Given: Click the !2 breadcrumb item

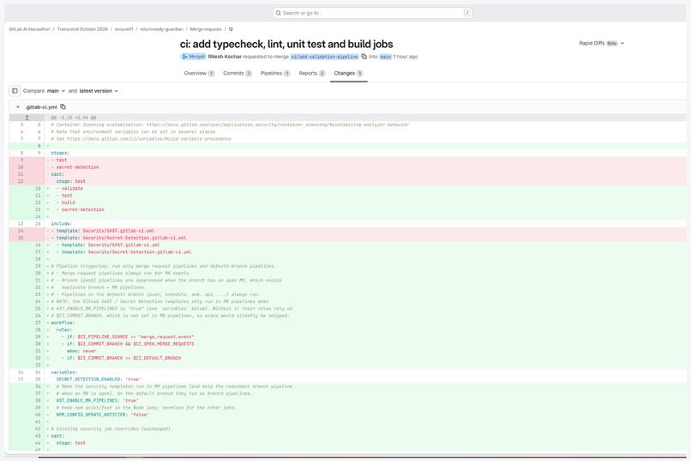Looking at the screenshot, I should click(x=231, y=29).
